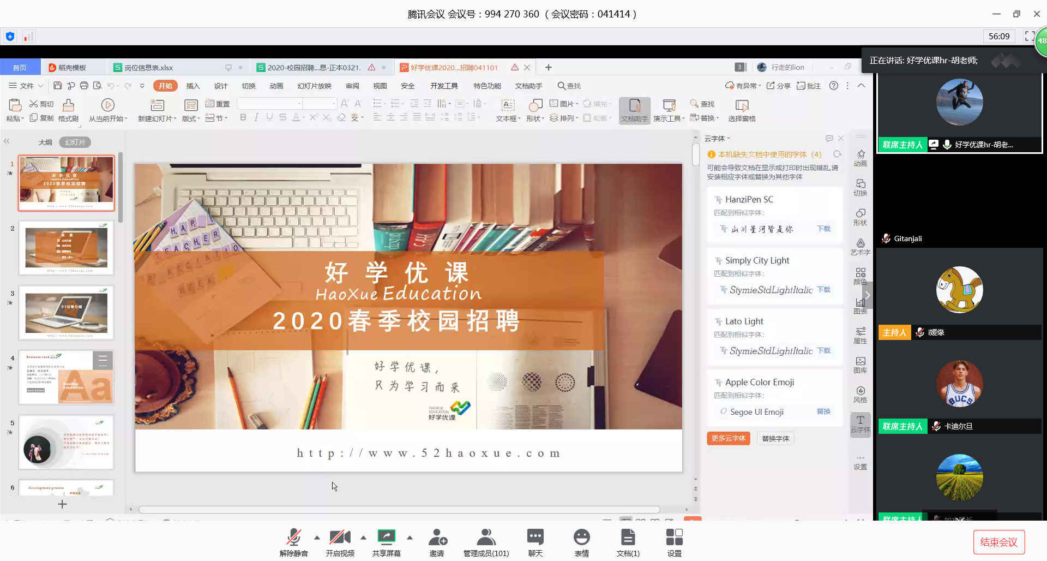The height and width of the screenshot is (561, 1047).
Task: Switch slide panel to Outline view
Action: point(45,142)
